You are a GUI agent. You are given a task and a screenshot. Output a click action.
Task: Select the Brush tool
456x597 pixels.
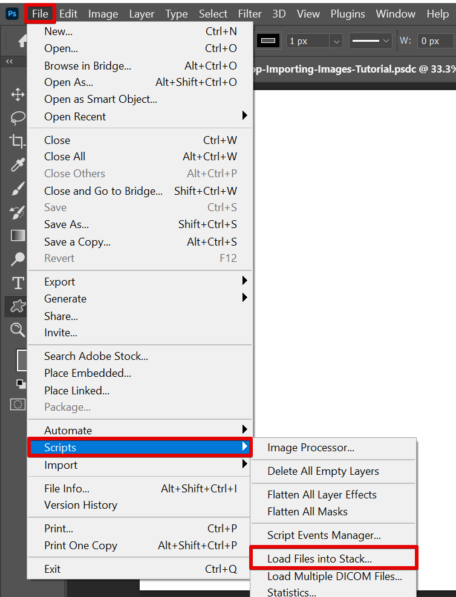pos(18,189)
